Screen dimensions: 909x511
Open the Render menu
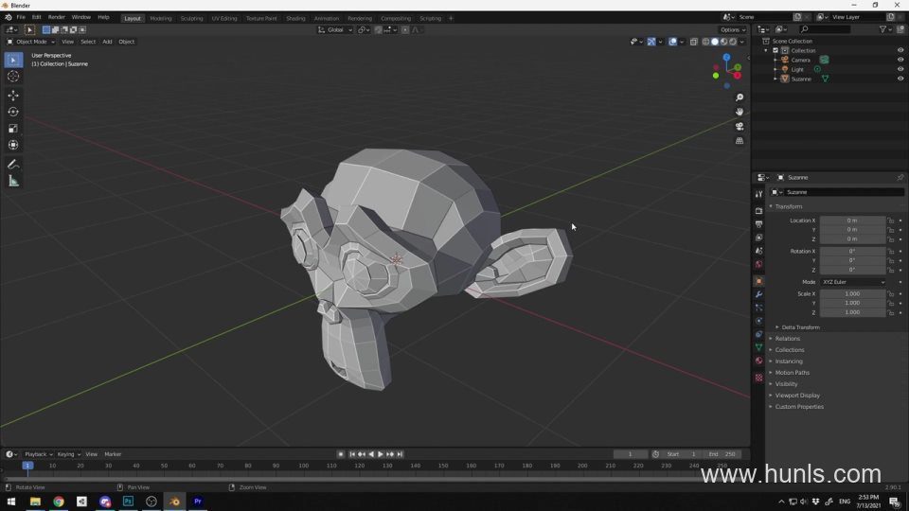(x=56, y=17)
